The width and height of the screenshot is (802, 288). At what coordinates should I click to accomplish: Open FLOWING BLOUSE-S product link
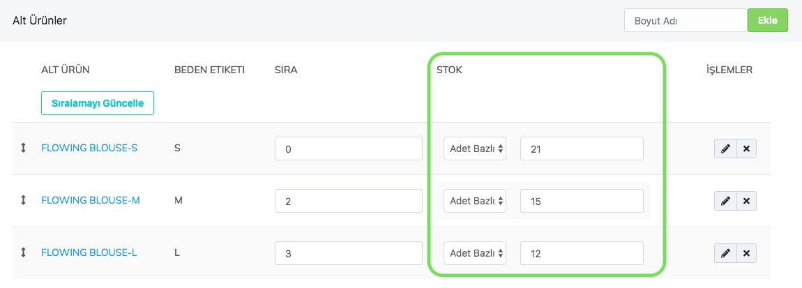(89, 148)
